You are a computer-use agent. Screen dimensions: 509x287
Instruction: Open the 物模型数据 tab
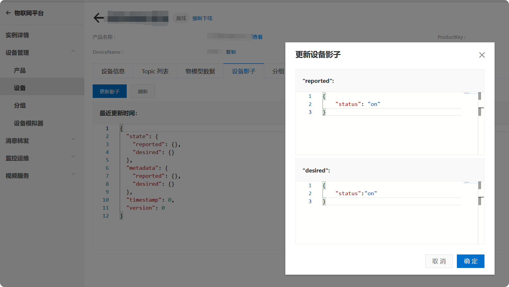(x=200, y=71)
